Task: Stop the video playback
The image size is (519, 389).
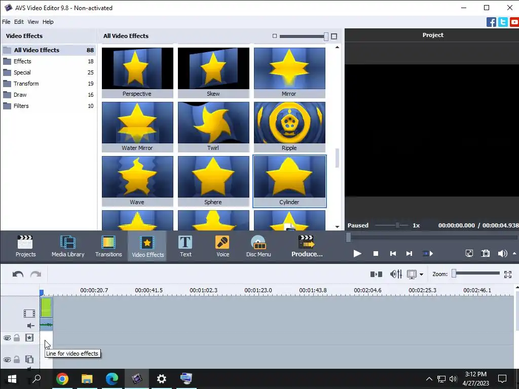Action: click(x=376, y=254)
